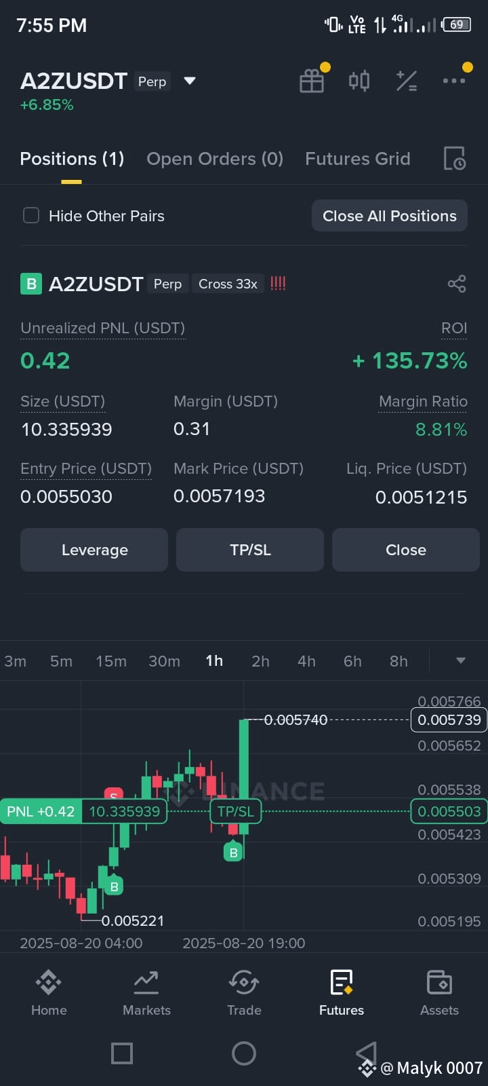Tap the +6.85% price change text

point(47,105)
